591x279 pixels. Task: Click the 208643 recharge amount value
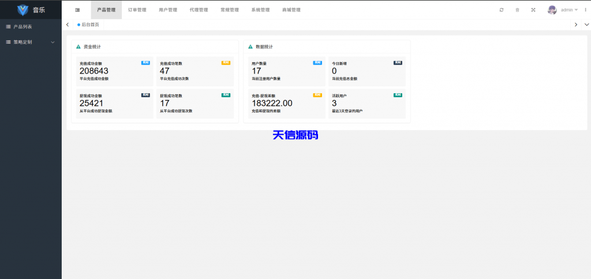coord(94,71)
